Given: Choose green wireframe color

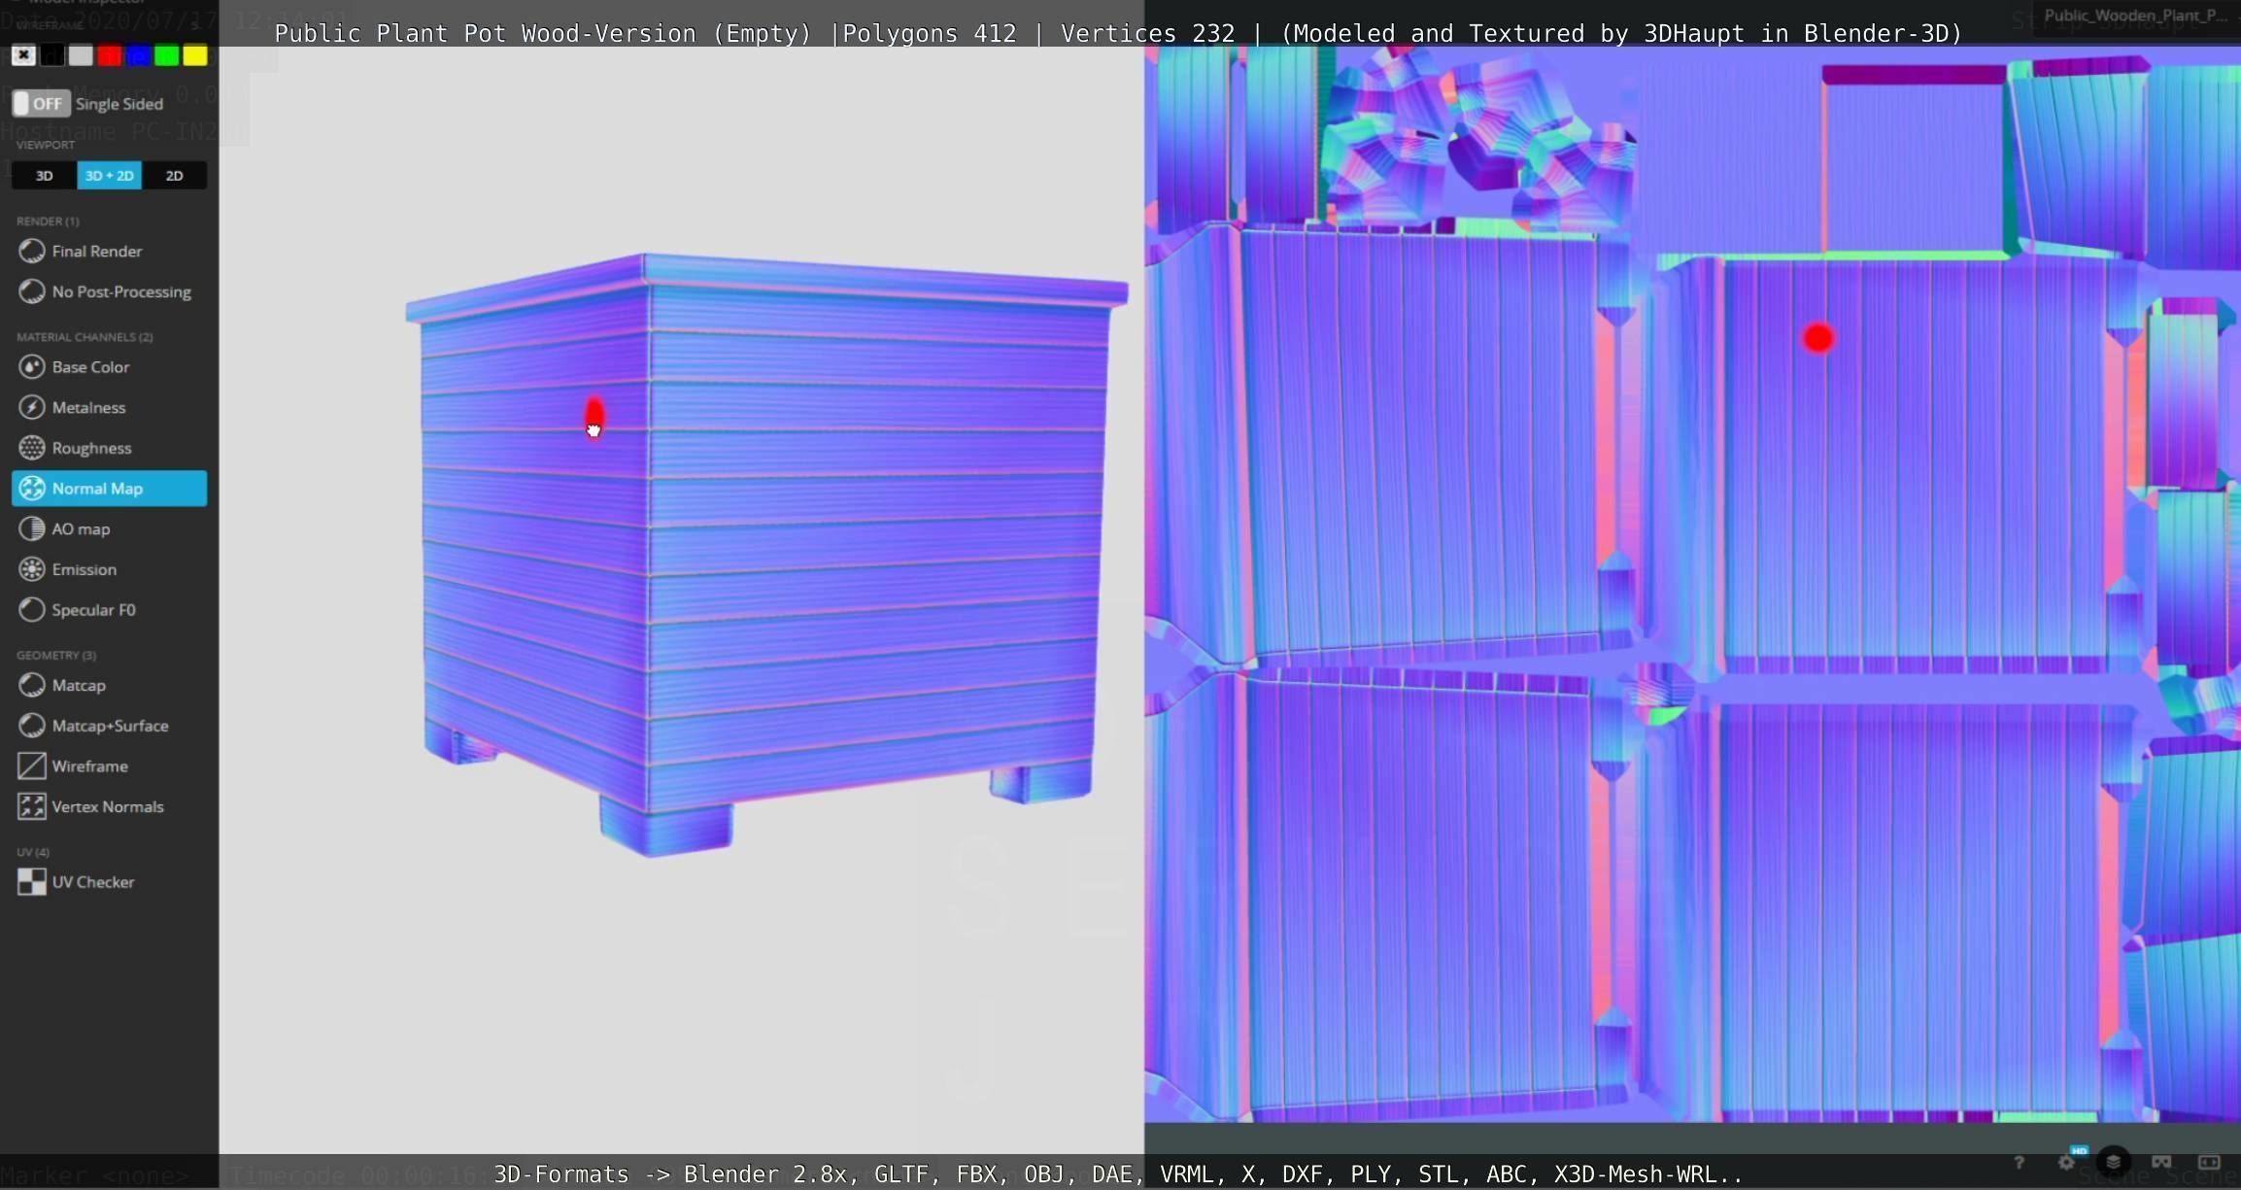Looking at the screenshot, I should [x=167, y=55].
